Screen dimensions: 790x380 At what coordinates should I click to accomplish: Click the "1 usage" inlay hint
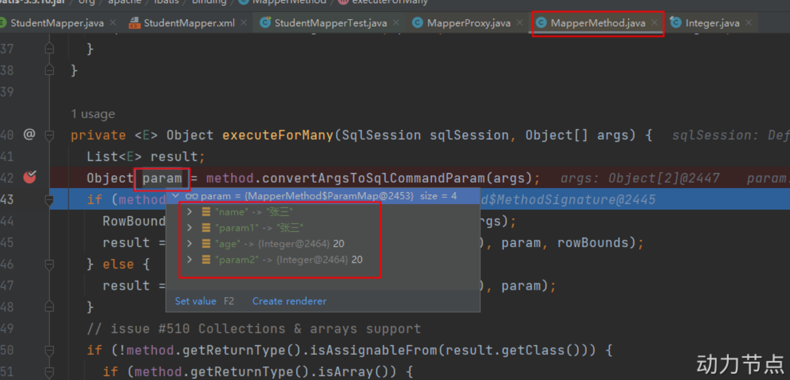pos(93,114)
